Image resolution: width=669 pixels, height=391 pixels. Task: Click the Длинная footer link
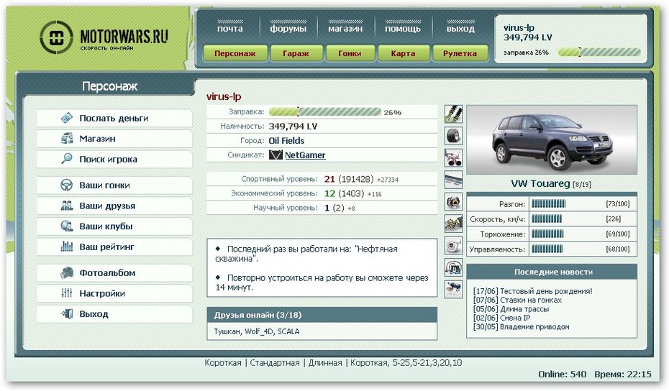pyautogui.click(x=325, y=363)
